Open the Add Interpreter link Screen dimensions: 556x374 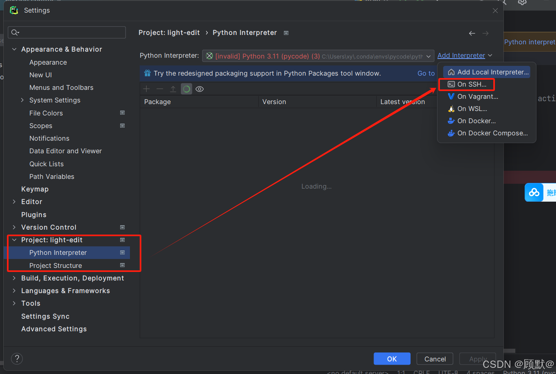(x=461, y=55)
